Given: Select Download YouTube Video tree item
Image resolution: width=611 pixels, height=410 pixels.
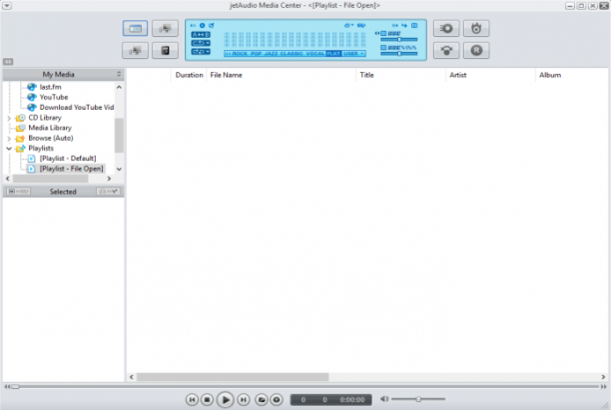Looking at the screenshot, I should click(77, 107).
